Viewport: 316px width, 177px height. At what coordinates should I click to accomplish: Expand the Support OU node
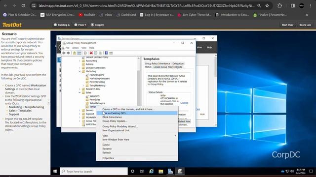79,114
